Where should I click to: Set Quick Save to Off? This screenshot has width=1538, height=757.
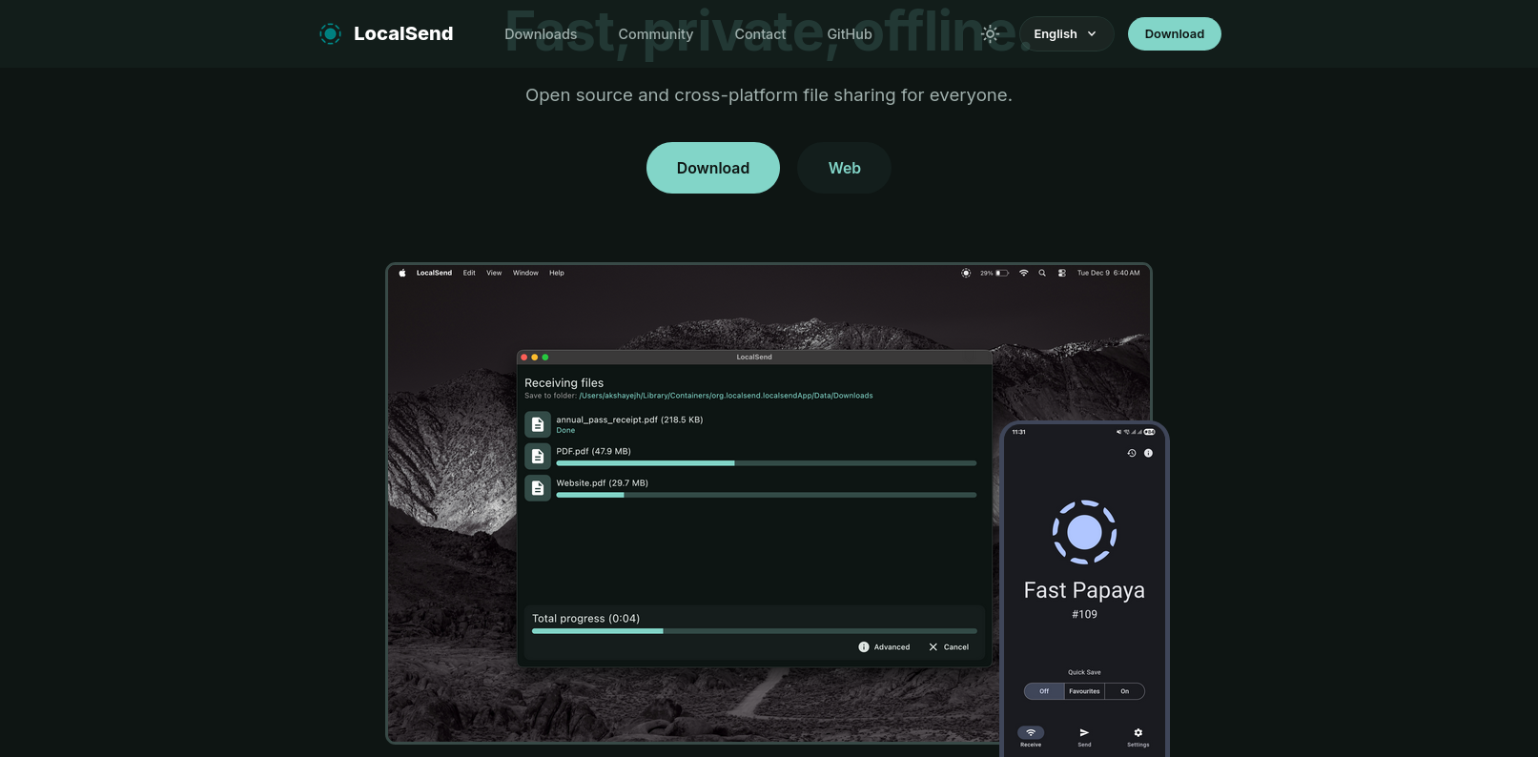point(1044,691)
